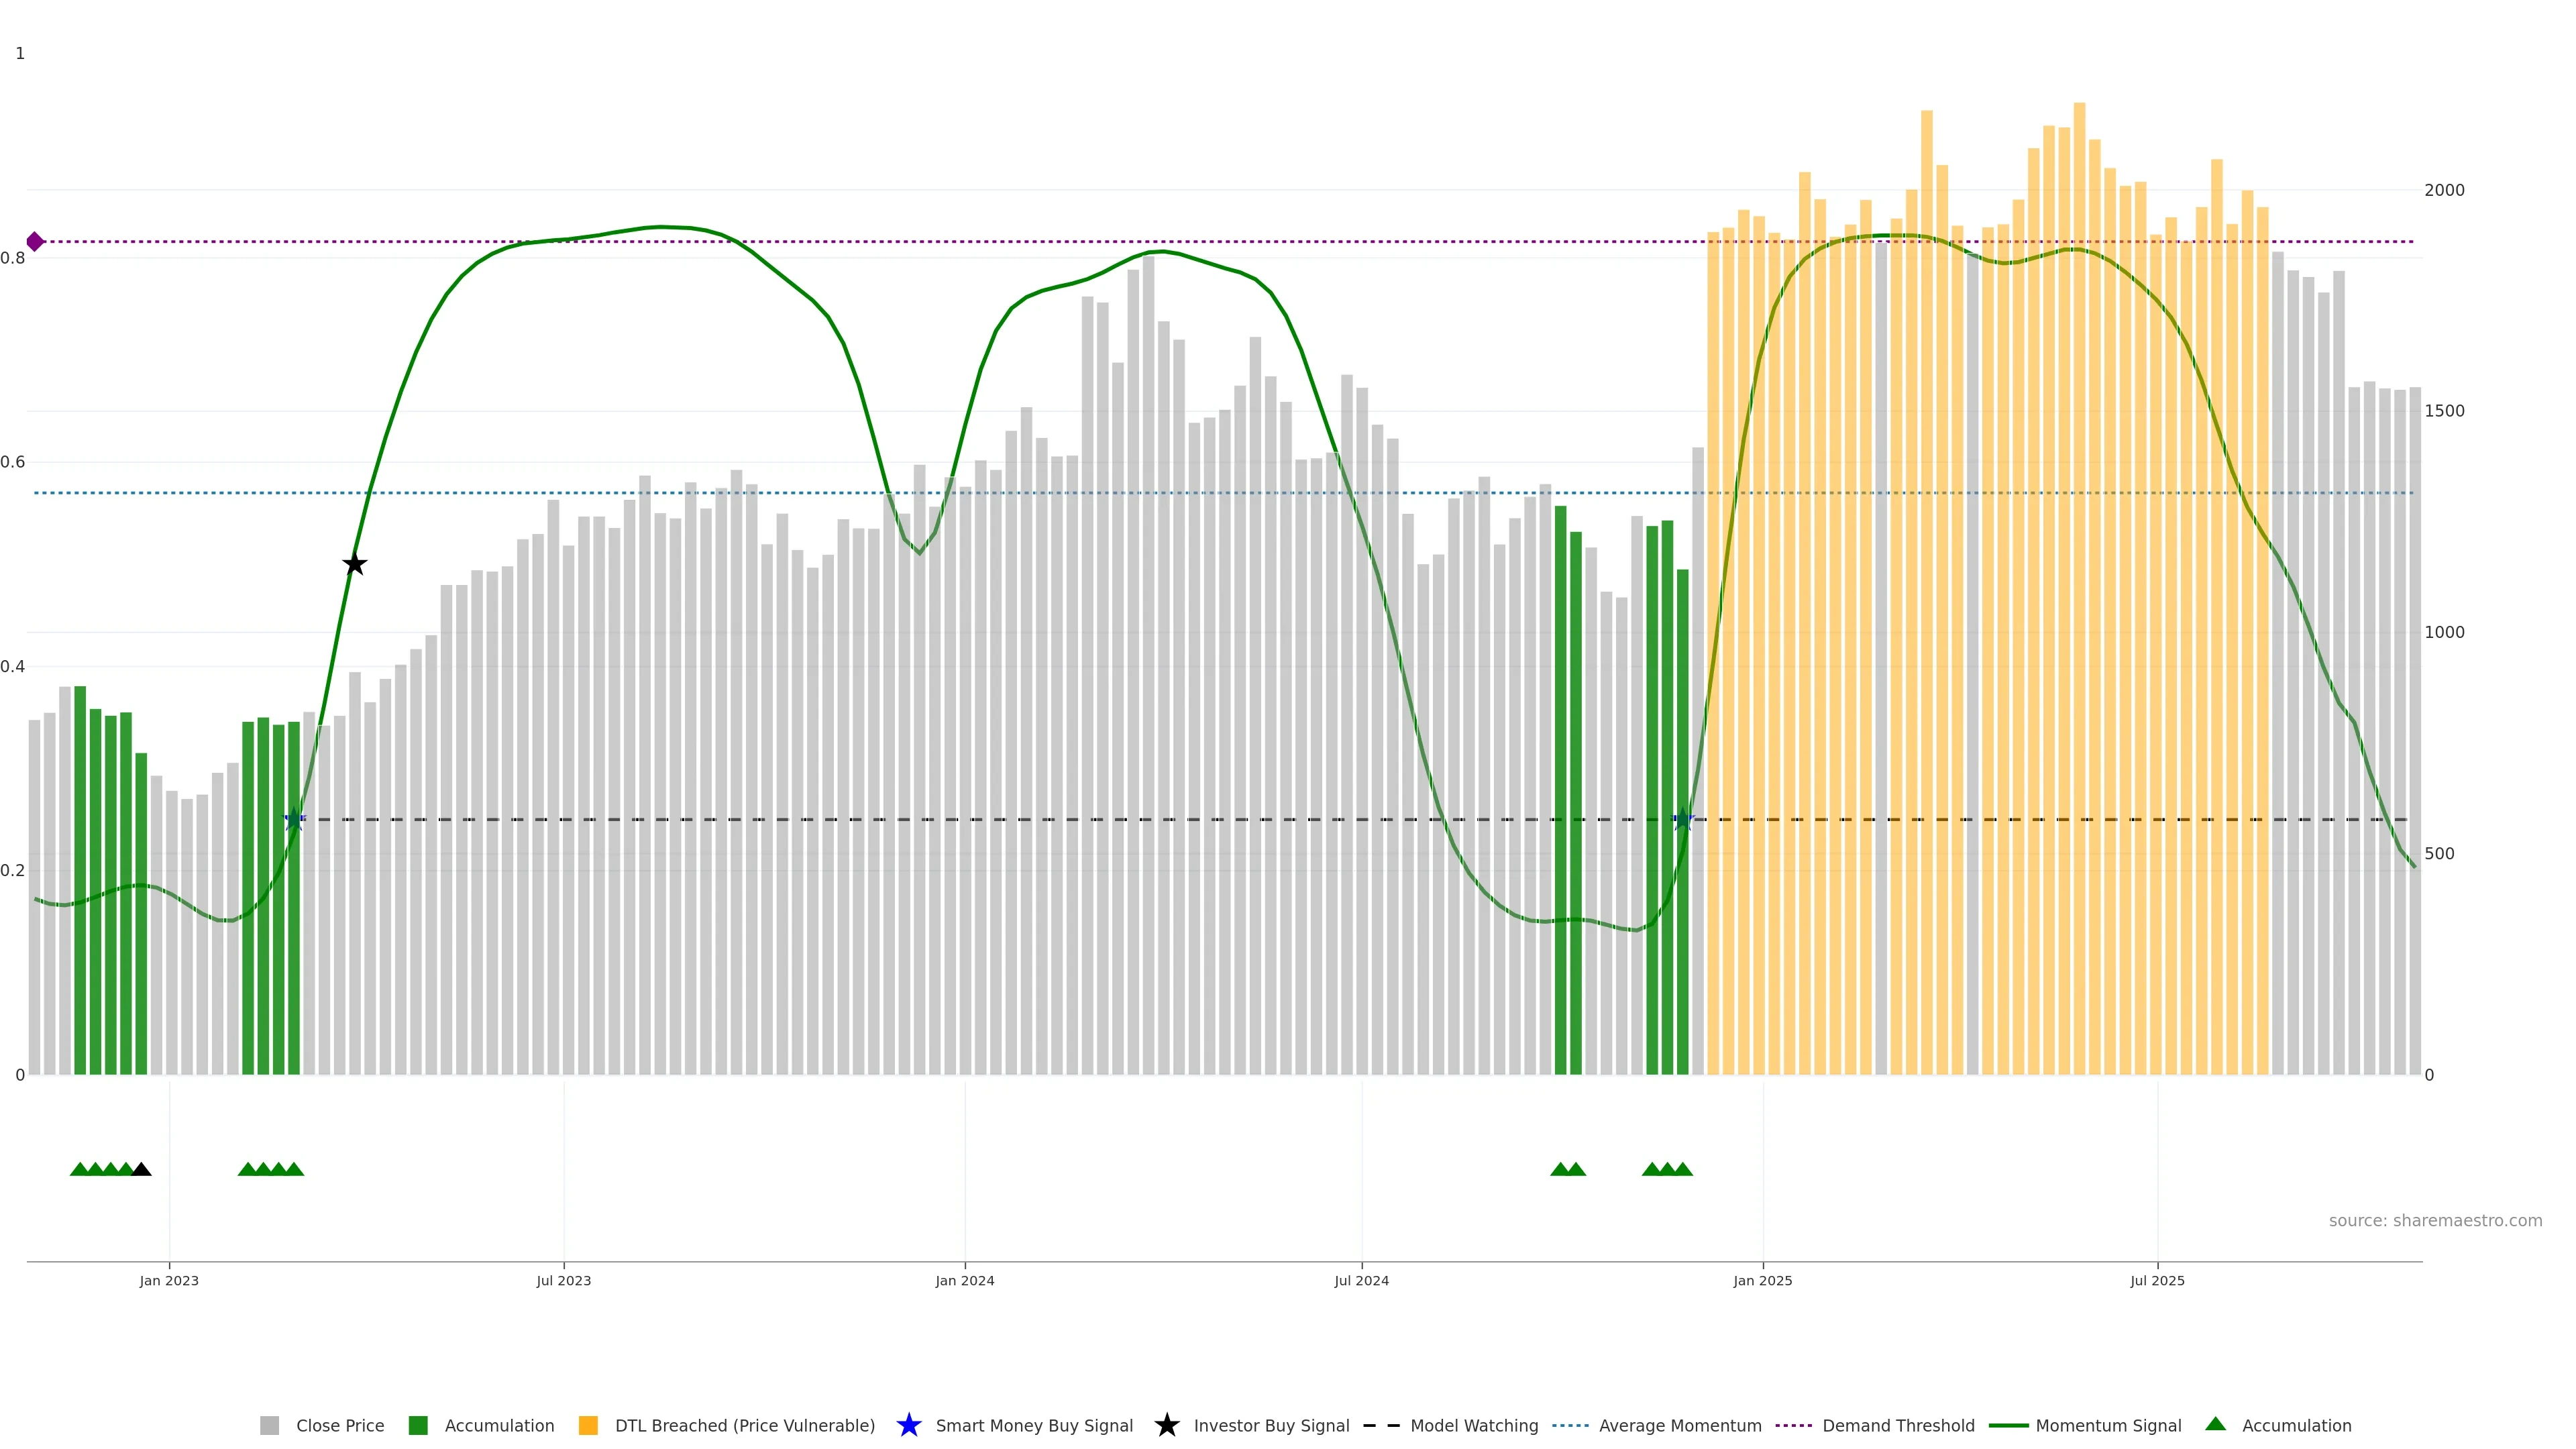This screenshot has height=1449, width=2576.
Task: Toggle the Demand Threshold legend text
Action: pos(1897,1425)
